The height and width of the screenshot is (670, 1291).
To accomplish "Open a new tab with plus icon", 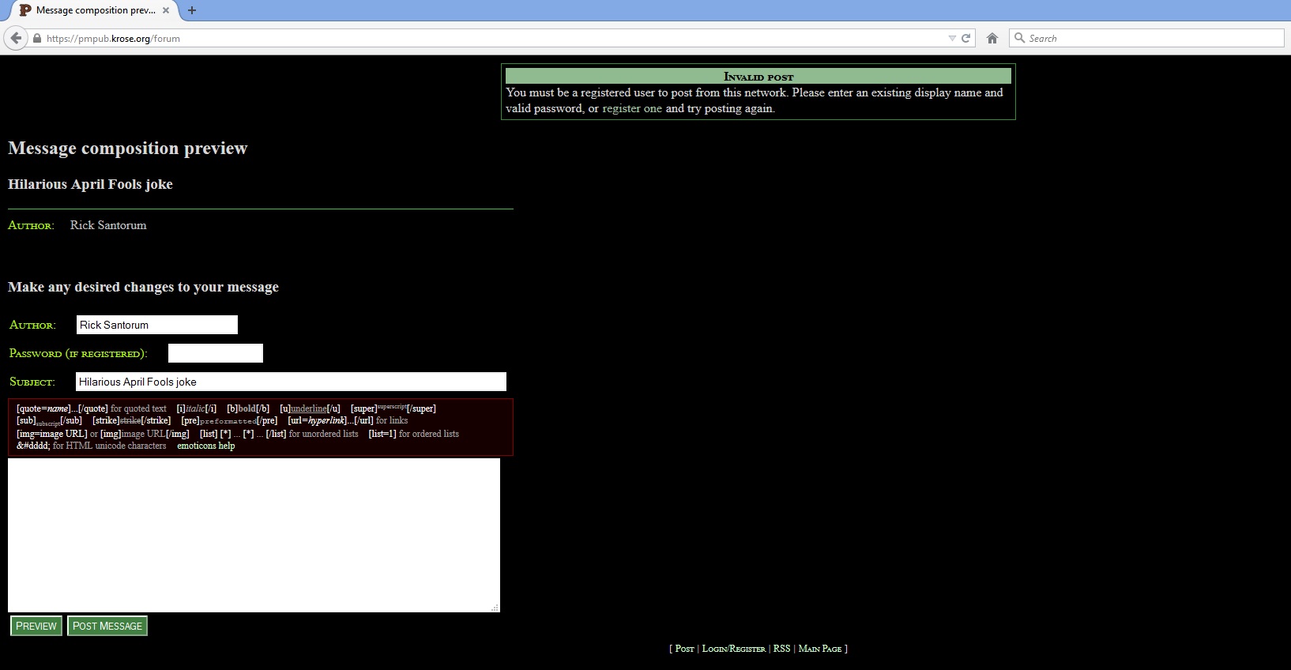I will (x=192, y=10).
